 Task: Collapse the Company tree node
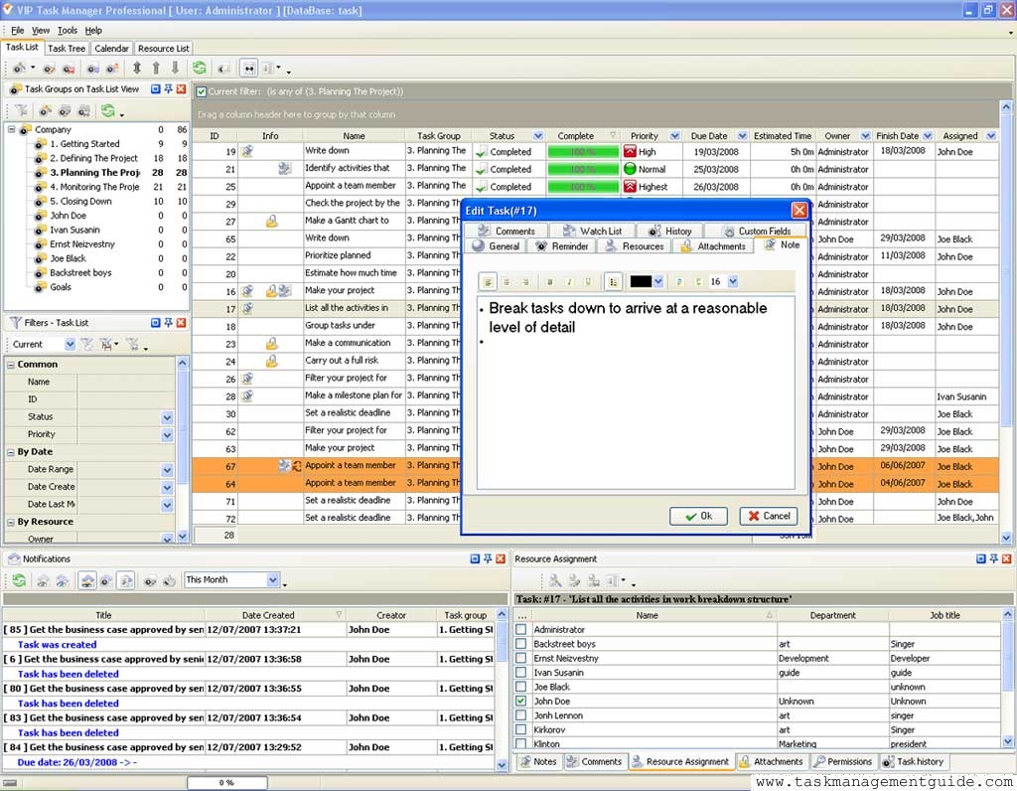click(11, 130)
